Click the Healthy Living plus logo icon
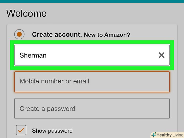Screen dimensions: 184x138 153,135
